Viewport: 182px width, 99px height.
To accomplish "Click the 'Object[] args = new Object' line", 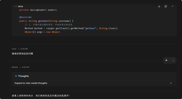I will (x=42, y=32).
